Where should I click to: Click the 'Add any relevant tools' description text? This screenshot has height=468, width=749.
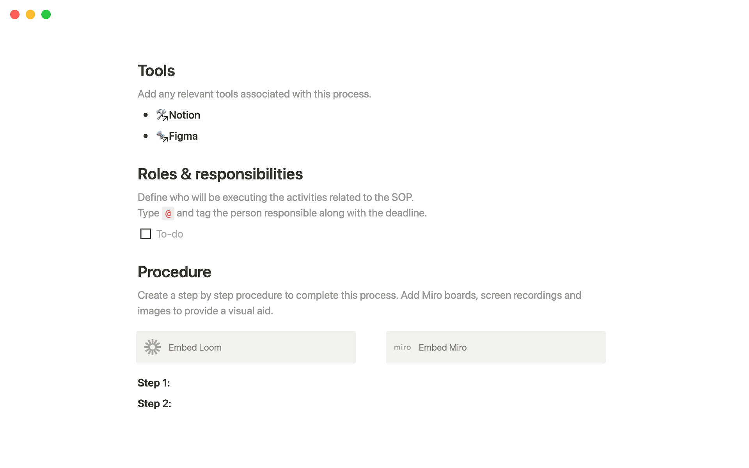(254, 94)
